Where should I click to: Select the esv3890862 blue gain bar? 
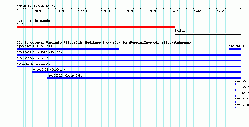(x=129, y=55)
